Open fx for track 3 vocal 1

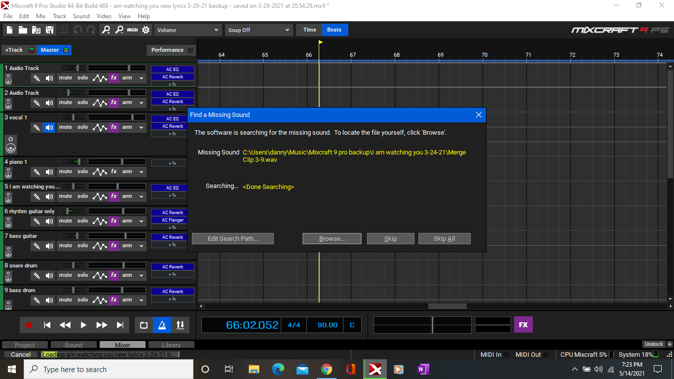click(x=114, y=127)
